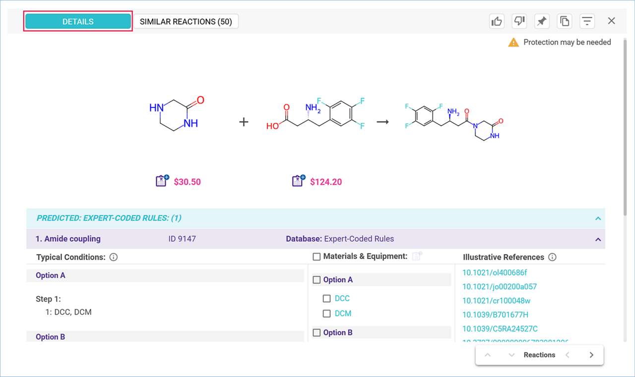This screenshot has width=635, height=377.
Task: Go to the next reaction arrow
Action: click(591, 355)
